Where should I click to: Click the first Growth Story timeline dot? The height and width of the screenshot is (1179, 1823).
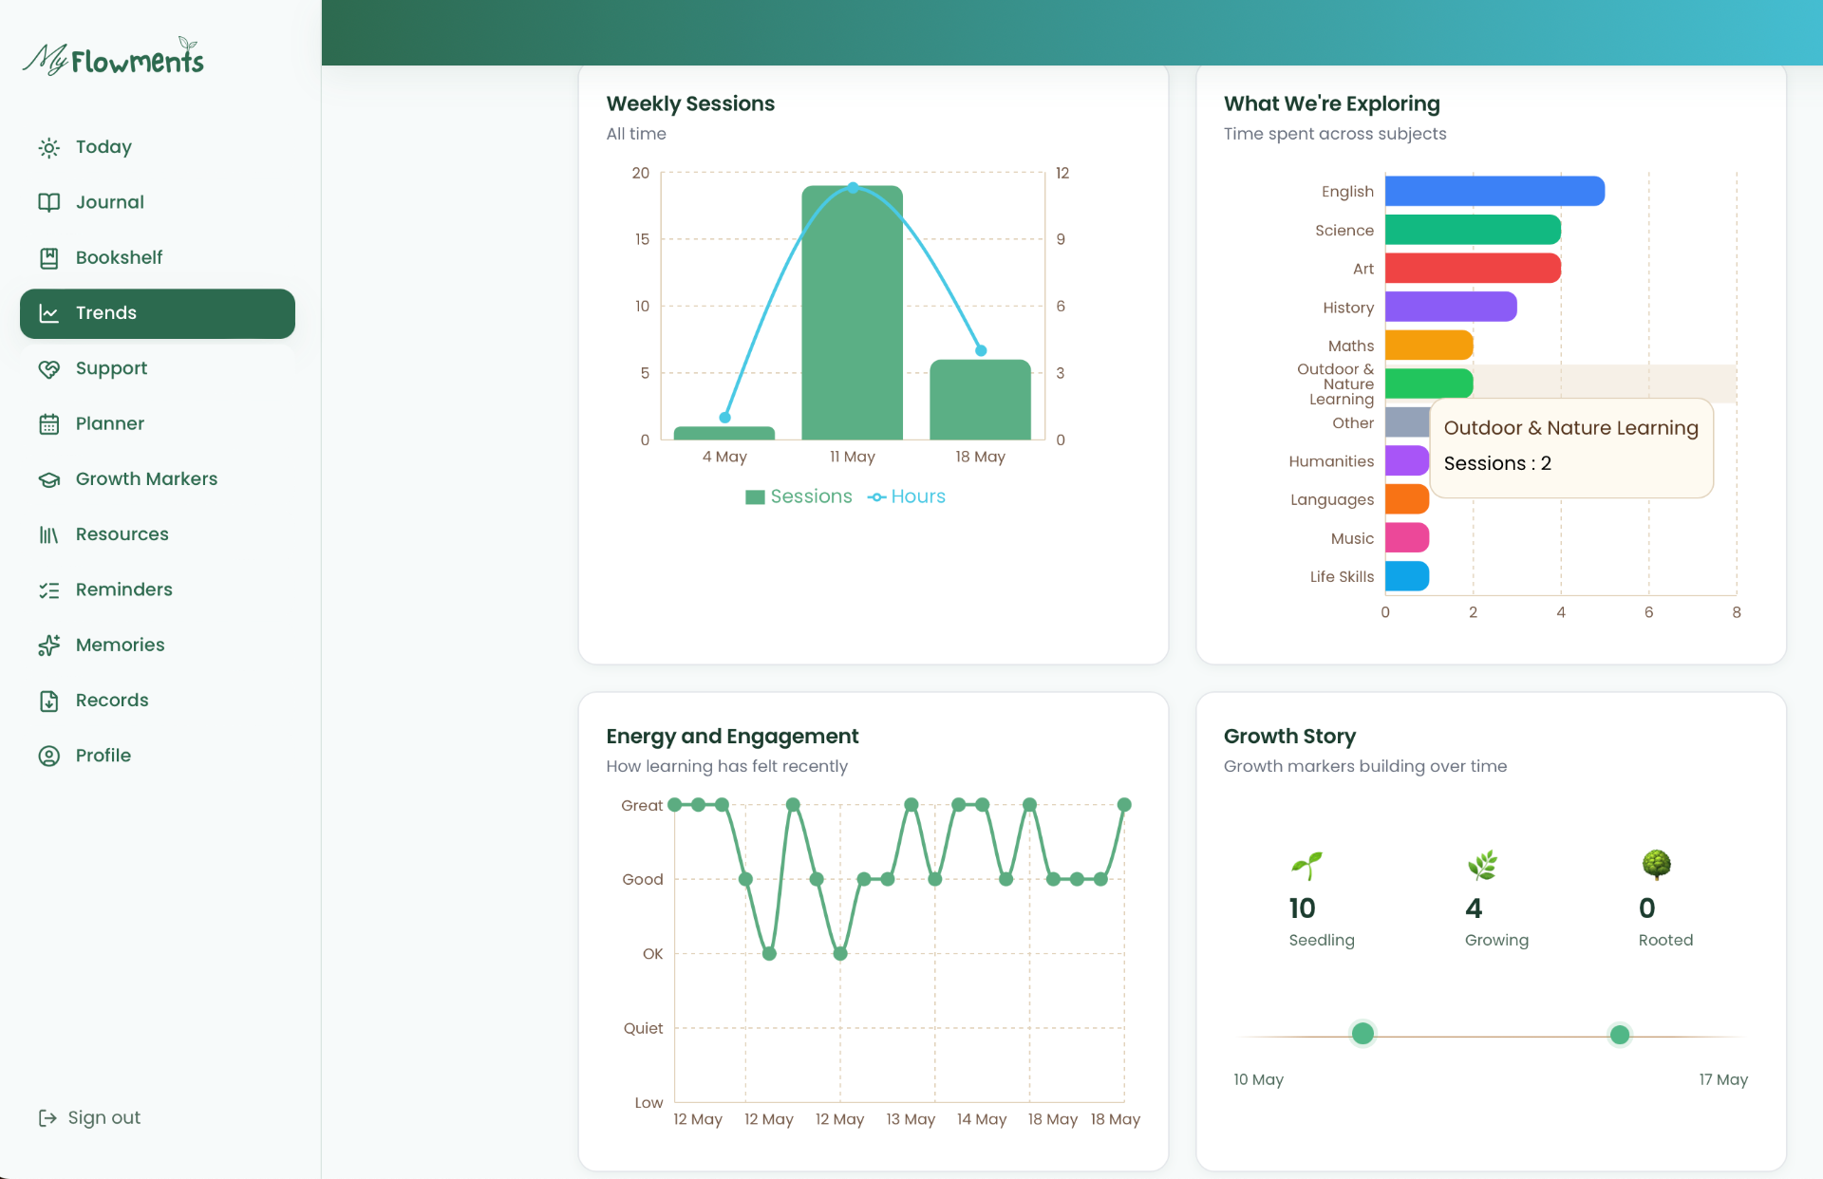click(1363, 1033)
